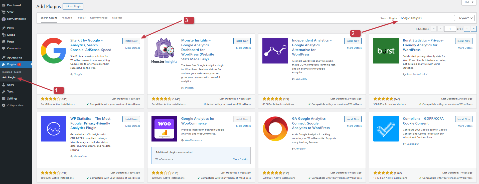Open More Details for Independent Analytics
The height and width of the screenshot is (184, 479).
pyautogui.click(x=354, y=48)
